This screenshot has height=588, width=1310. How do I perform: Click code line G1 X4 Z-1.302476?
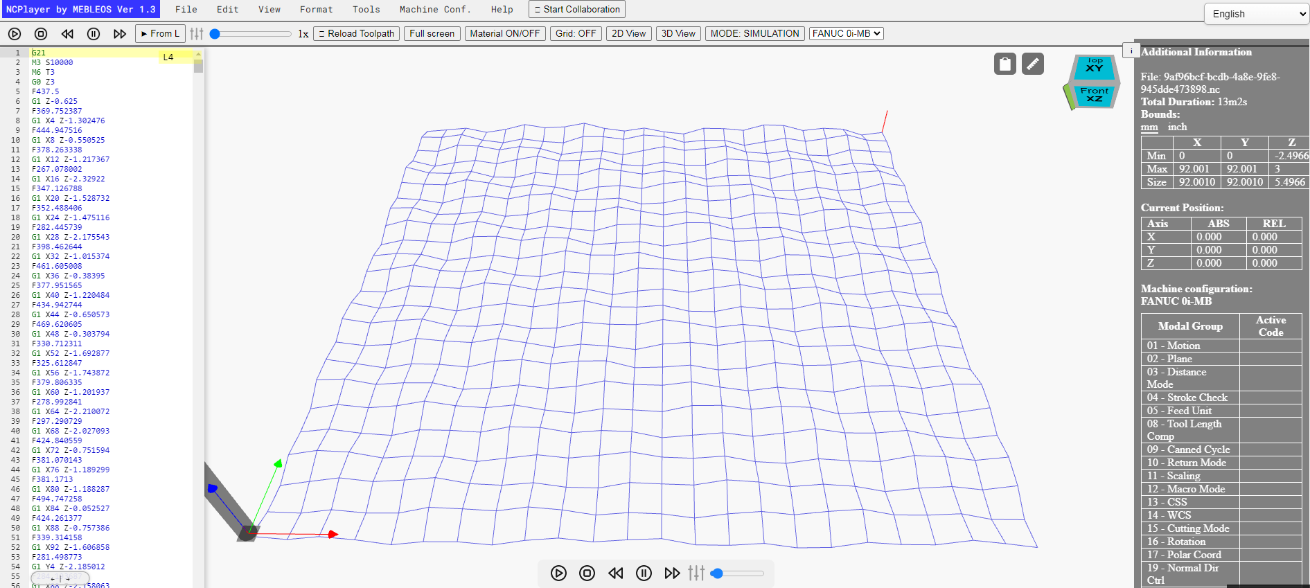pyautogui.click(x=69, y=121)
